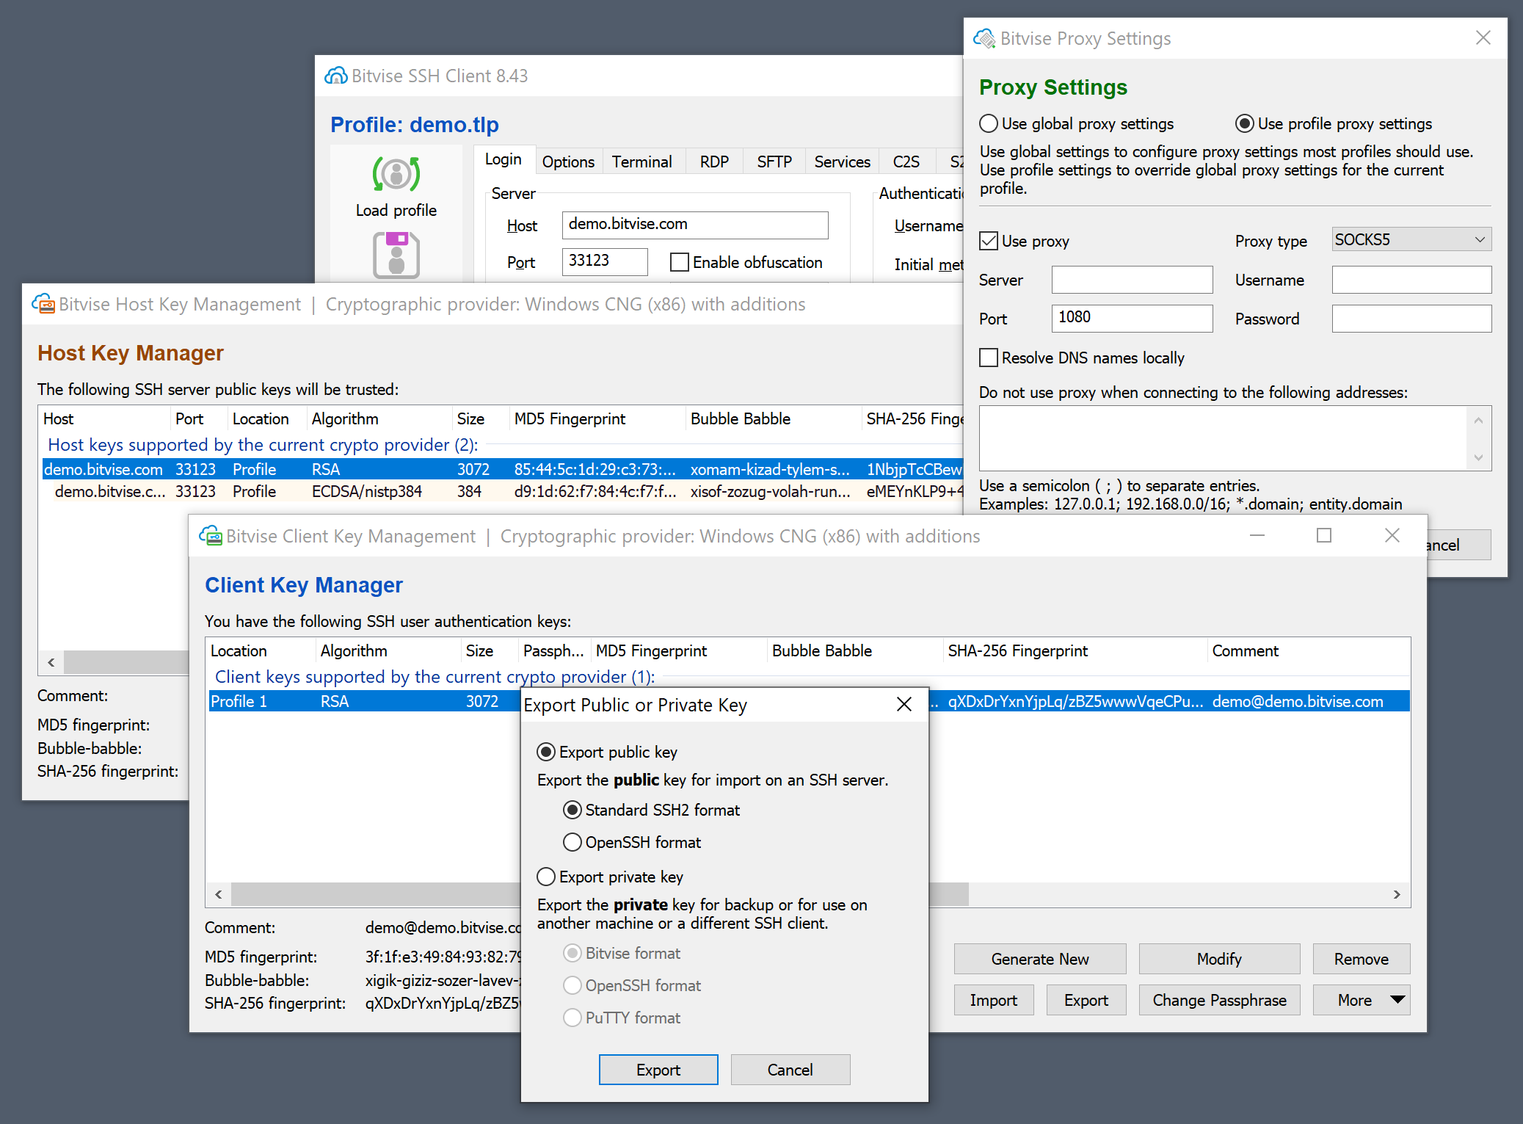The width and height of the screenshot is (1523, 1124).
Task: Click the Save profile floppy-disk icon
Action: pyautogui.click(x=396, y=255)
